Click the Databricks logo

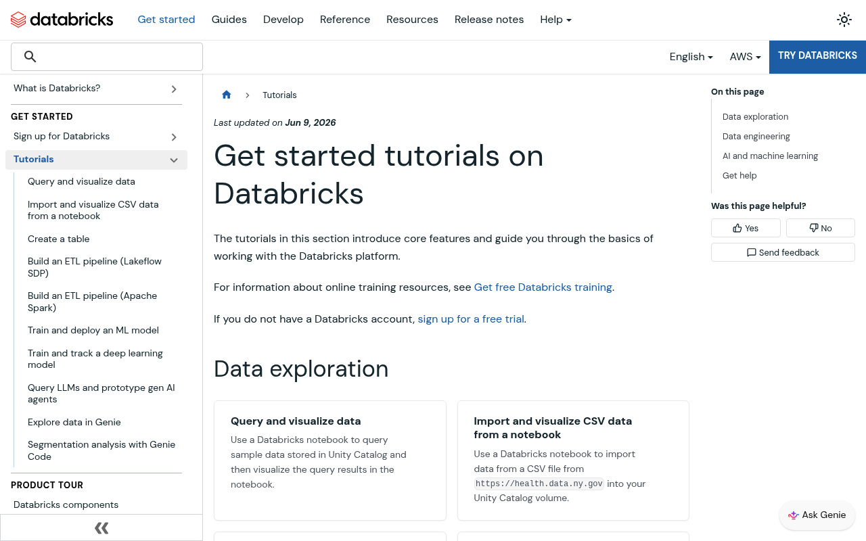(62, 20)
